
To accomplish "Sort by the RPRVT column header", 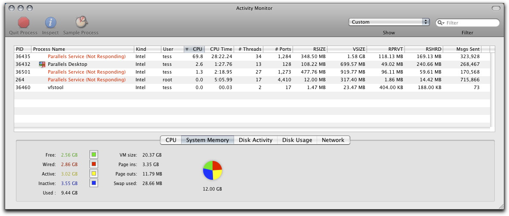I will click(x=386, y=49).
